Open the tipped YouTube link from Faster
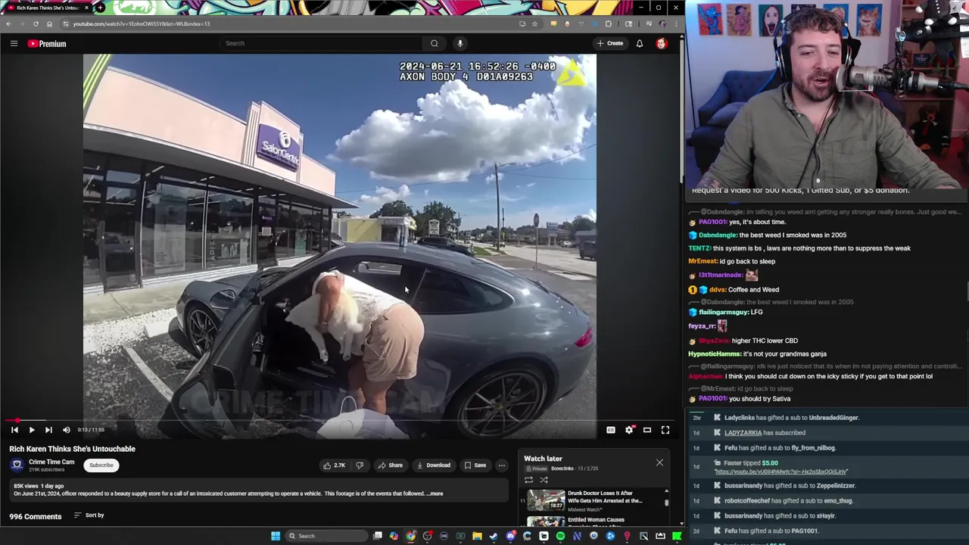This screenshot has width=969, height=545. (781, 472)
